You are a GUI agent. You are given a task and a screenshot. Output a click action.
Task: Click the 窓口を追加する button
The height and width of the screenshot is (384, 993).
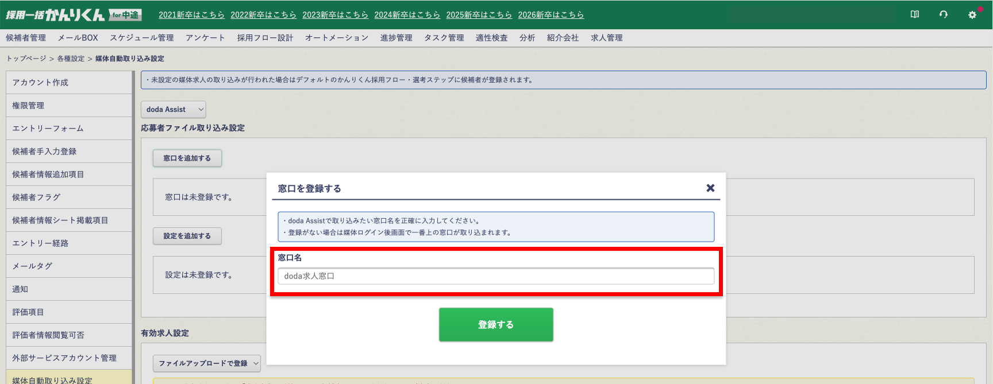187,158
